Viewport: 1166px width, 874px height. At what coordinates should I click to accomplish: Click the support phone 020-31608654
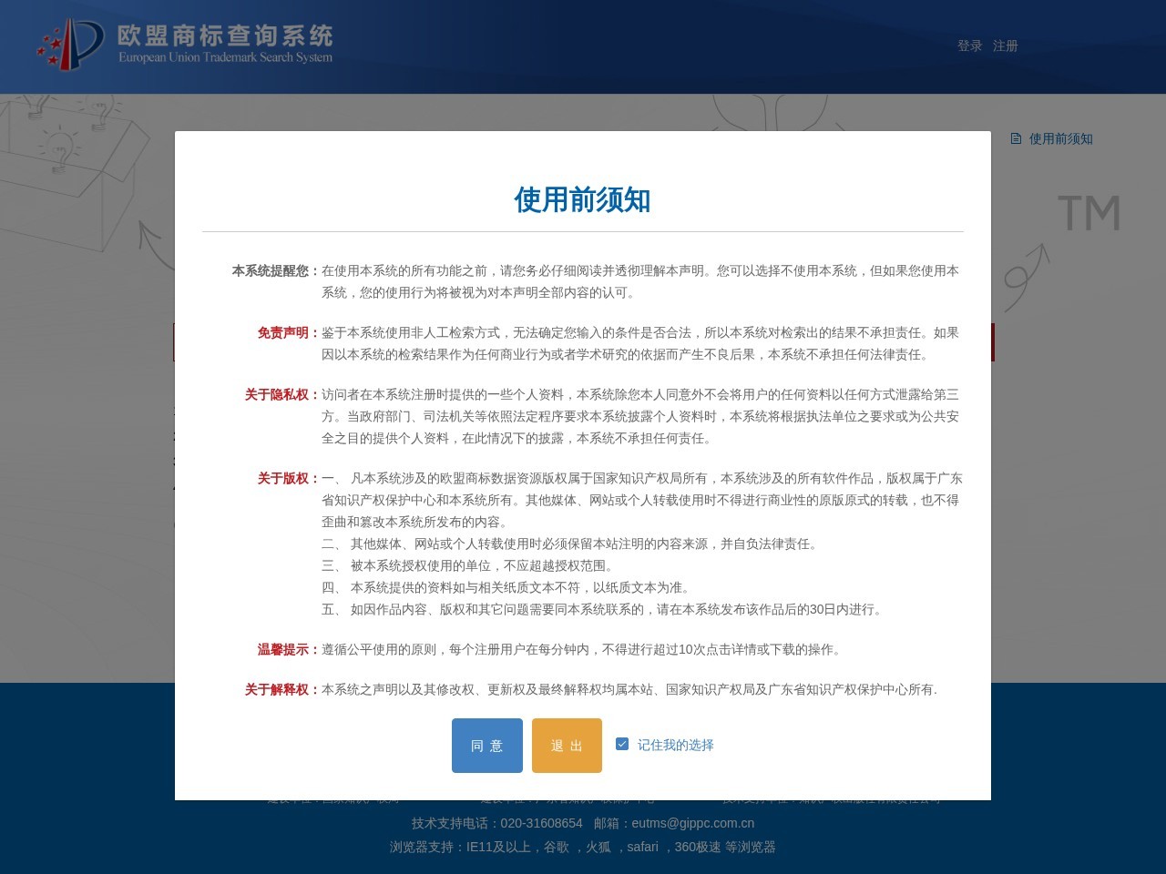tap(541, 823)
